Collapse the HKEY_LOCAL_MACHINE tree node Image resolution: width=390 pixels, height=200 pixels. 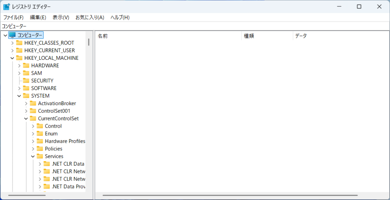[x=12, y=58]
